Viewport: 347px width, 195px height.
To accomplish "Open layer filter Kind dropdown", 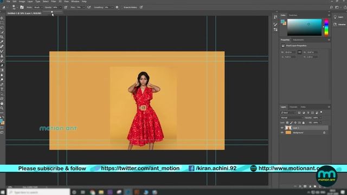I will [288, 113].
